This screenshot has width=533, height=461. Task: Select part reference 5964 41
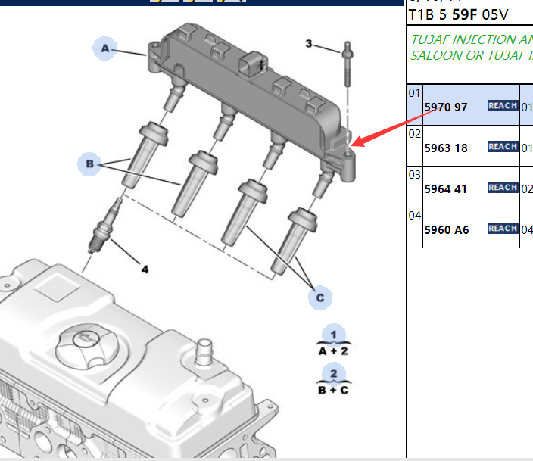pyautogui.click(x=446, y=189)
